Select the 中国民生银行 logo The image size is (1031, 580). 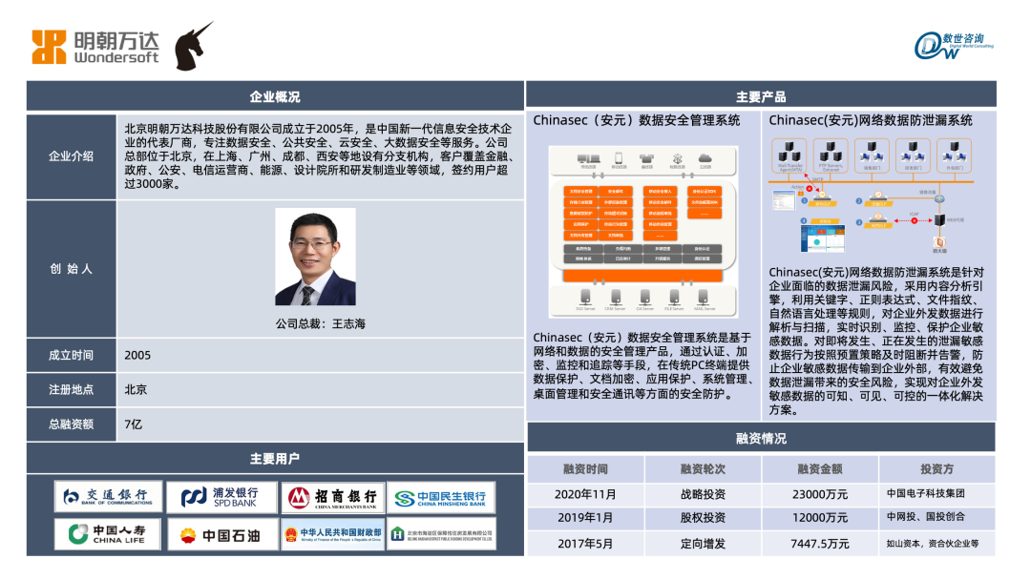pos(441,497)
